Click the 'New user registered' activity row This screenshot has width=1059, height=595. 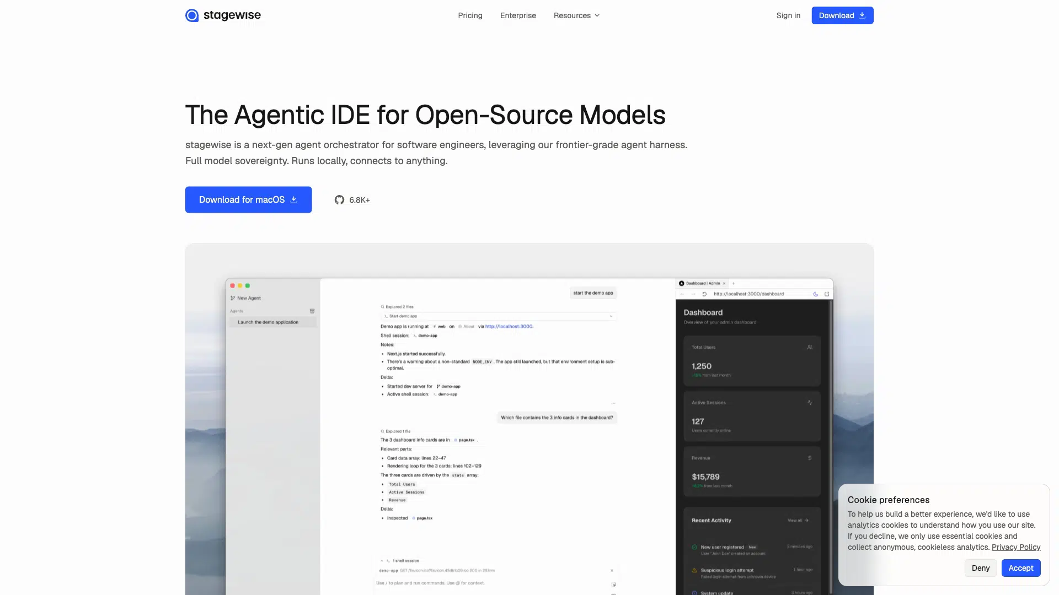[752, 550]
